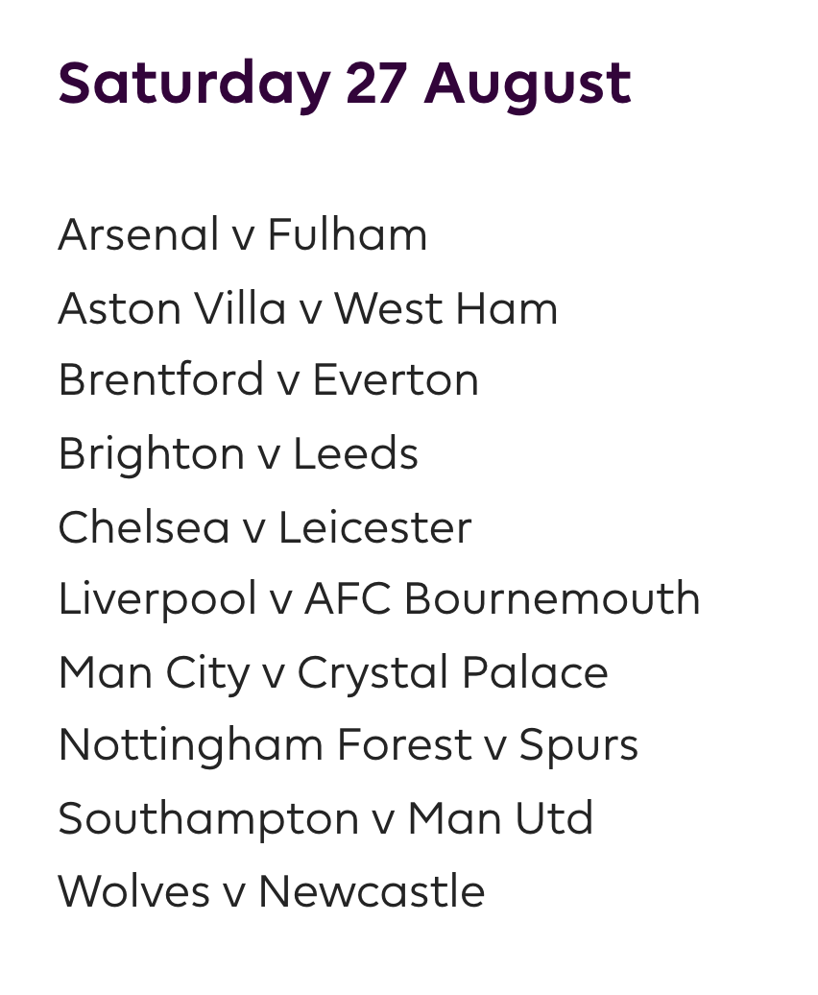
Task: Open the Brentford team name
Action: (x=160, y=380)
